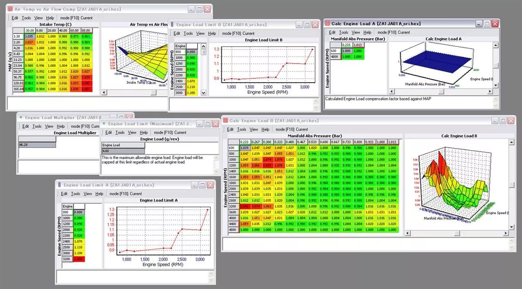Minimize the Engine Load Limit A window
Image resolution: width=522 pixels, height=289 pixels.
(193, 185)
